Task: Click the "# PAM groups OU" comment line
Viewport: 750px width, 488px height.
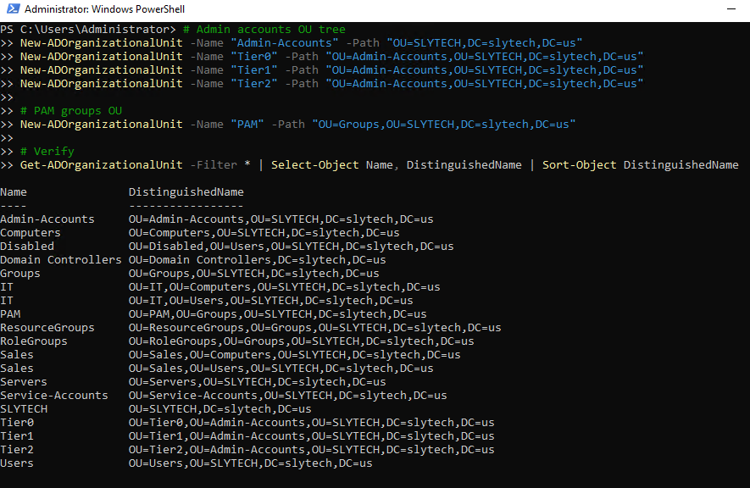Action: (71, 111)
